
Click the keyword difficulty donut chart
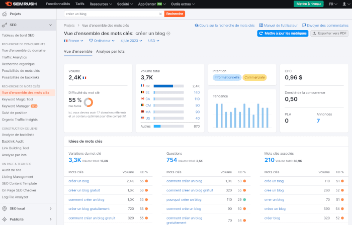(88, 102)
